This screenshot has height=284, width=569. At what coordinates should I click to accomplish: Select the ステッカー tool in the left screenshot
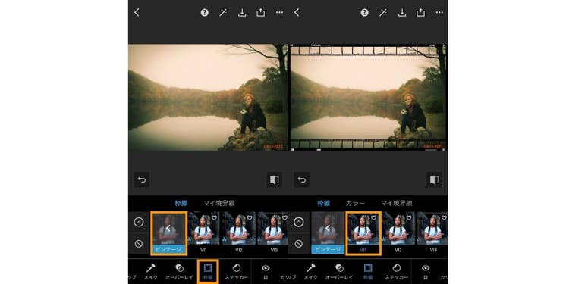click(237, 272)
